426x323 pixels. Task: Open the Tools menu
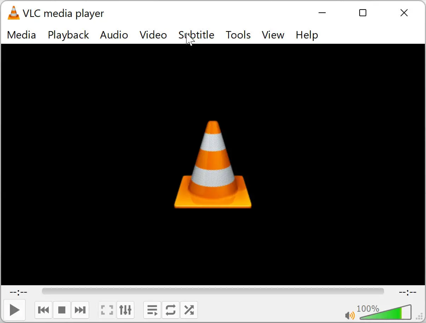point(238,35)
